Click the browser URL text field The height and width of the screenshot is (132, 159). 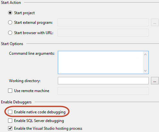(103, 33)
